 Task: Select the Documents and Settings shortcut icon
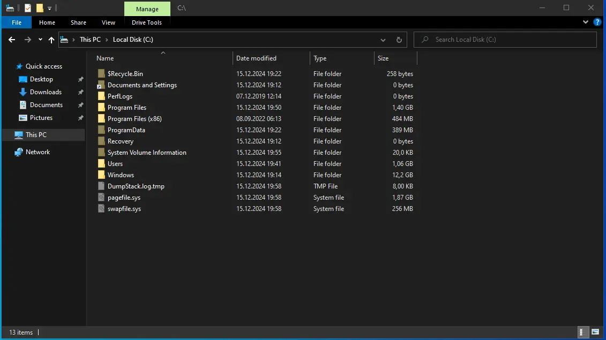pos(101,85)
